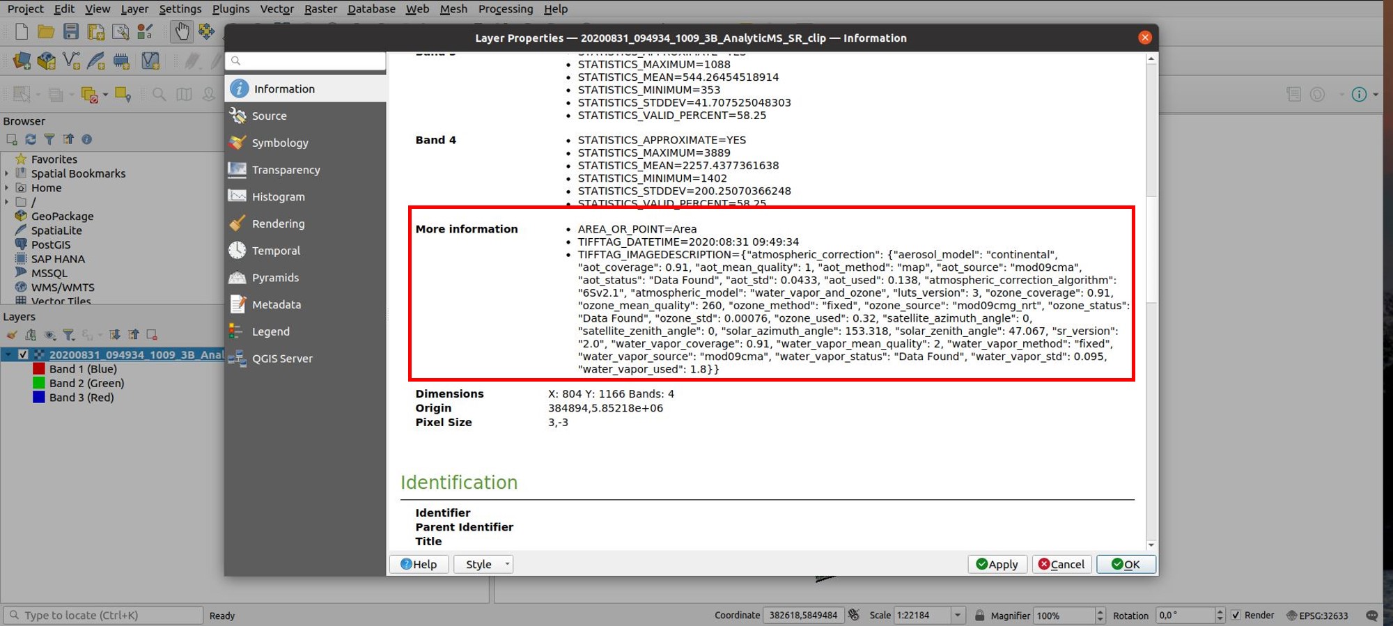Switch to the Symbology tab

(x=305, y=143)
